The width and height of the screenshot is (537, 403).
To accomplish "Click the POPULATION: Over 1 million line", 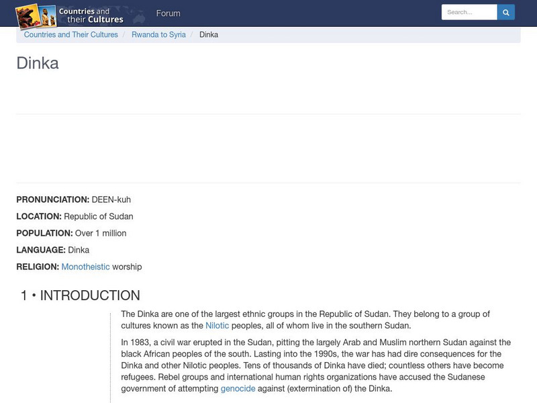I will tap(71, 233).
